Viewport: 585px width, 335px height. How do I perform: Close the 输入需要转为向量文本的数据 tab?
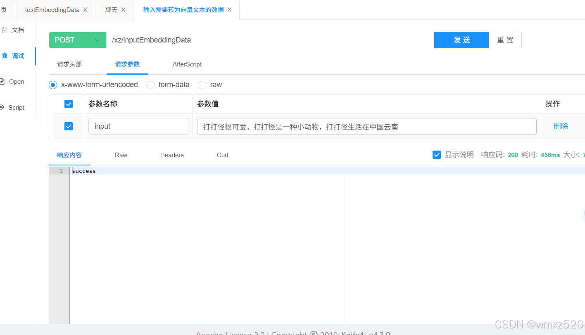point(230,10)
